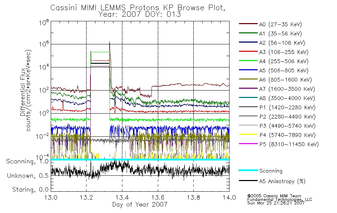Click the 13.6 x-axis tick label
Image resolution: width=337 pixels, height=213 pixels.
(x=158, y=197)
